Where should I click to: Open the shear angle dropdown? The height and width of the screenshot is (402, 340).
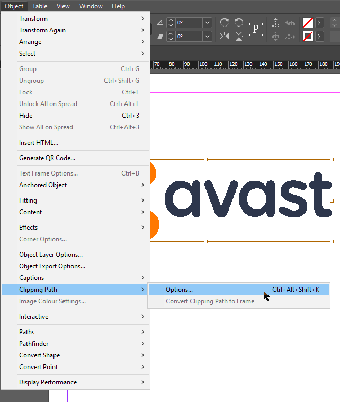coord(207,36)
